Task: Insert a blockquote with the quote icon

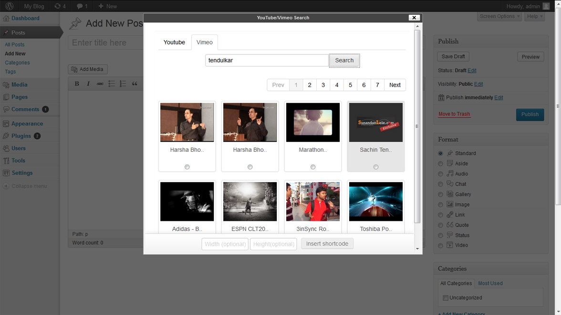Action: click(135, 84)
